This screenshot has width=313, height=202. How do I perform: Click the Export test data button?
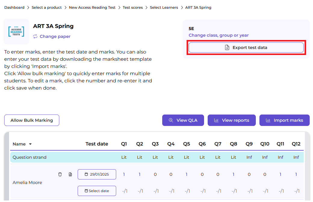[x=246, y=47]
